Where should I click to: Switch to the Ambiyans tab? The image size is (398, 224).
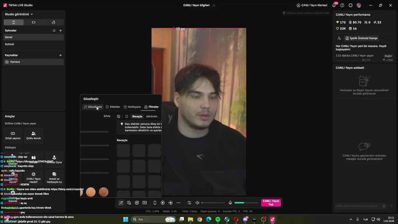[132, 107]
